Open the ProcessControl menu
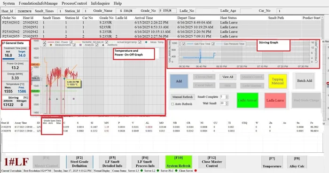The width and height of the screenshot is (329, 173). (74, 3)
